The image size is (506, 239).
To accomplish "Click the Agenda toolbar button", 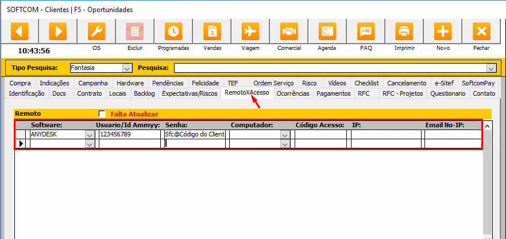I will click(x=327, y=31).
